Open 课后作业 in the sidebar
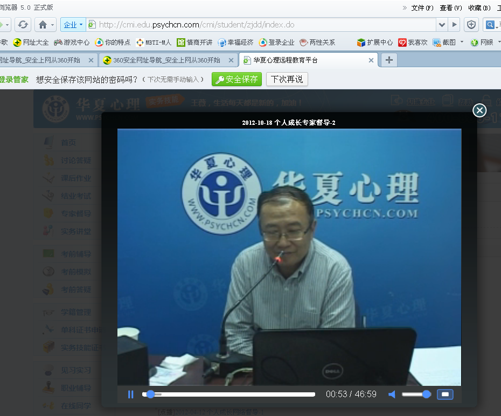 pos(76,178)
